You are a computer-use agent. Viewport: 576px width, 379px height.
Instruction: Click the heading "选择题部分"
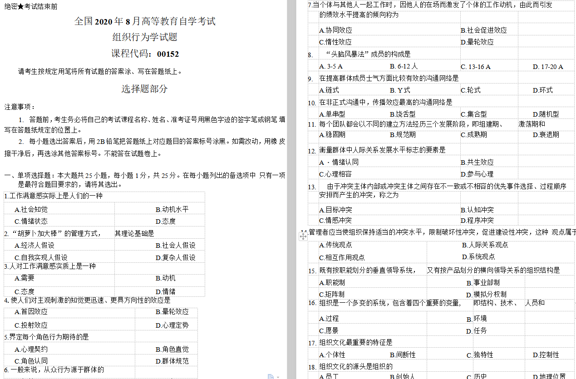coord(145,89)
